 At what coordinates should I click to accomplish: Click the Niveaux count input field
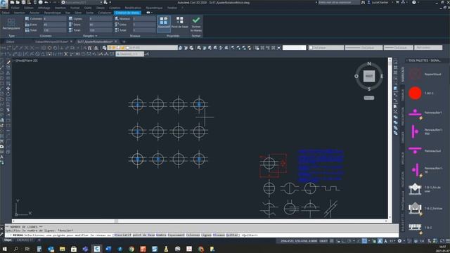click(144, 19)
